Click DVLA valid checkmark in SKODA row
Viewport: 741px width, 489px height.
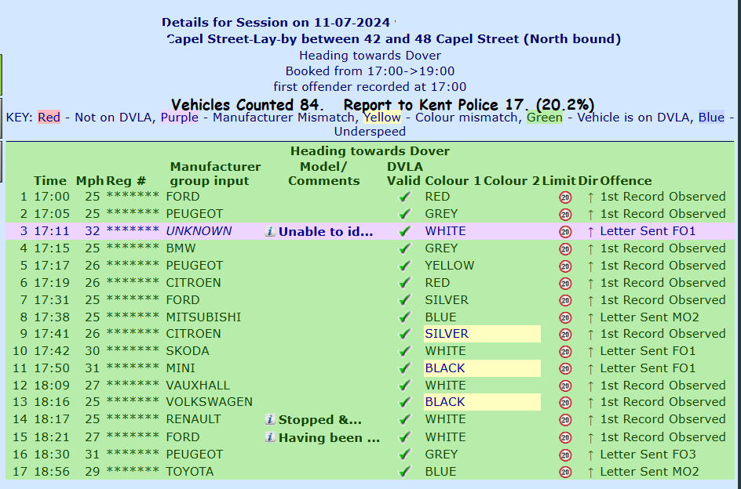coord(404,351)
